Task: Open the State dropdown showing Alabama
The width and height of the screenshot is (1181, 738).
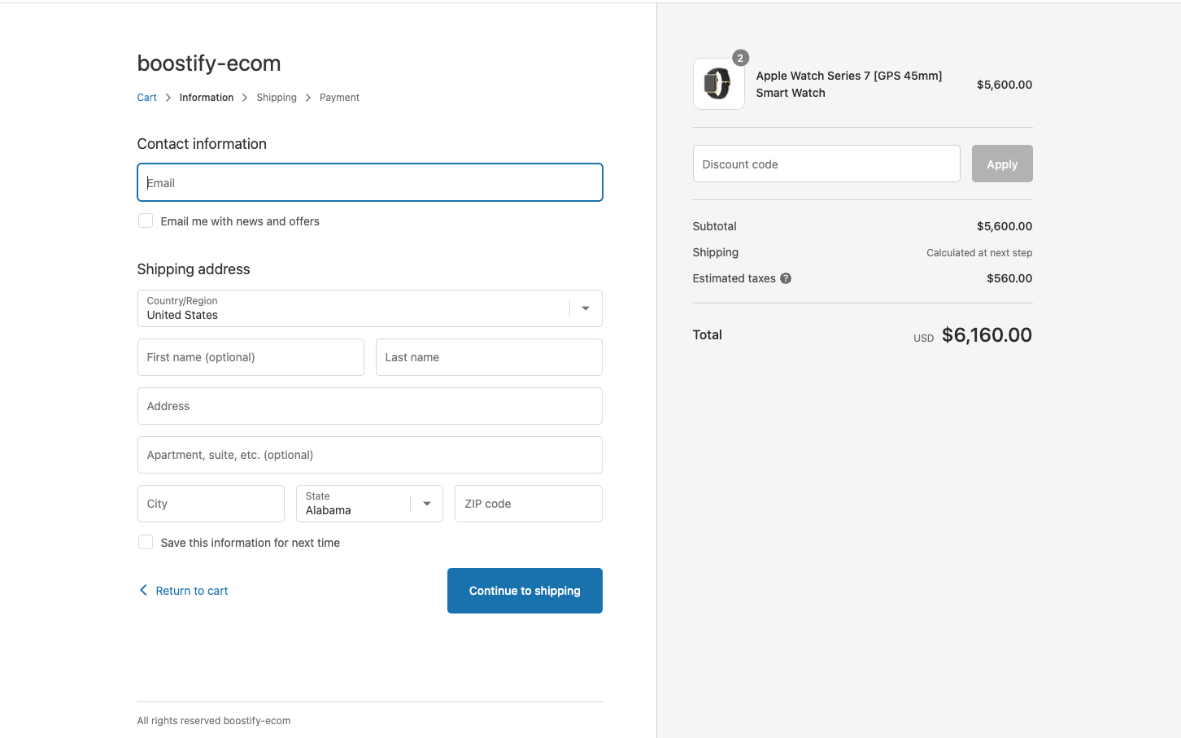Action: [x=369, y=504]
